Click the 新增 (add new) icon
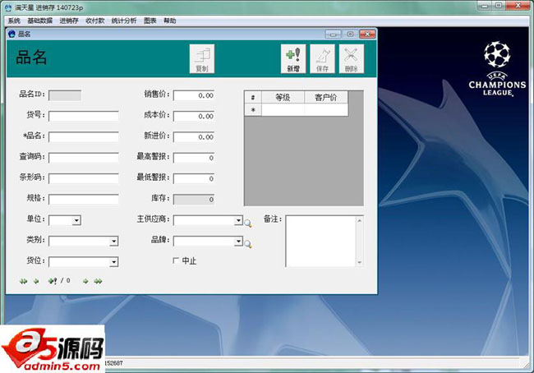The height and width of the screenshot is (373, 534). pyautogui.click(x=293, y=58)
